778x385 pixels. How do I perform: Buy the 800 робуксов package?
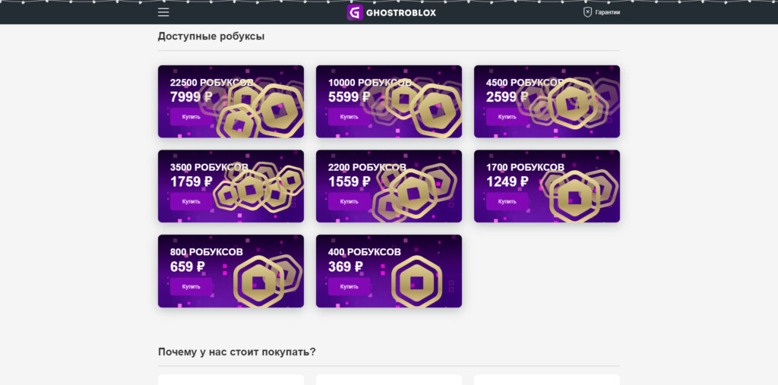point(191,287)
